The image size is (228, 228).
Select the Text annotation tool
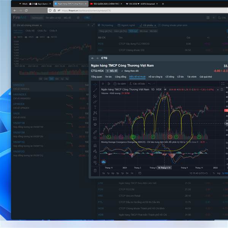tap(95, 108)
